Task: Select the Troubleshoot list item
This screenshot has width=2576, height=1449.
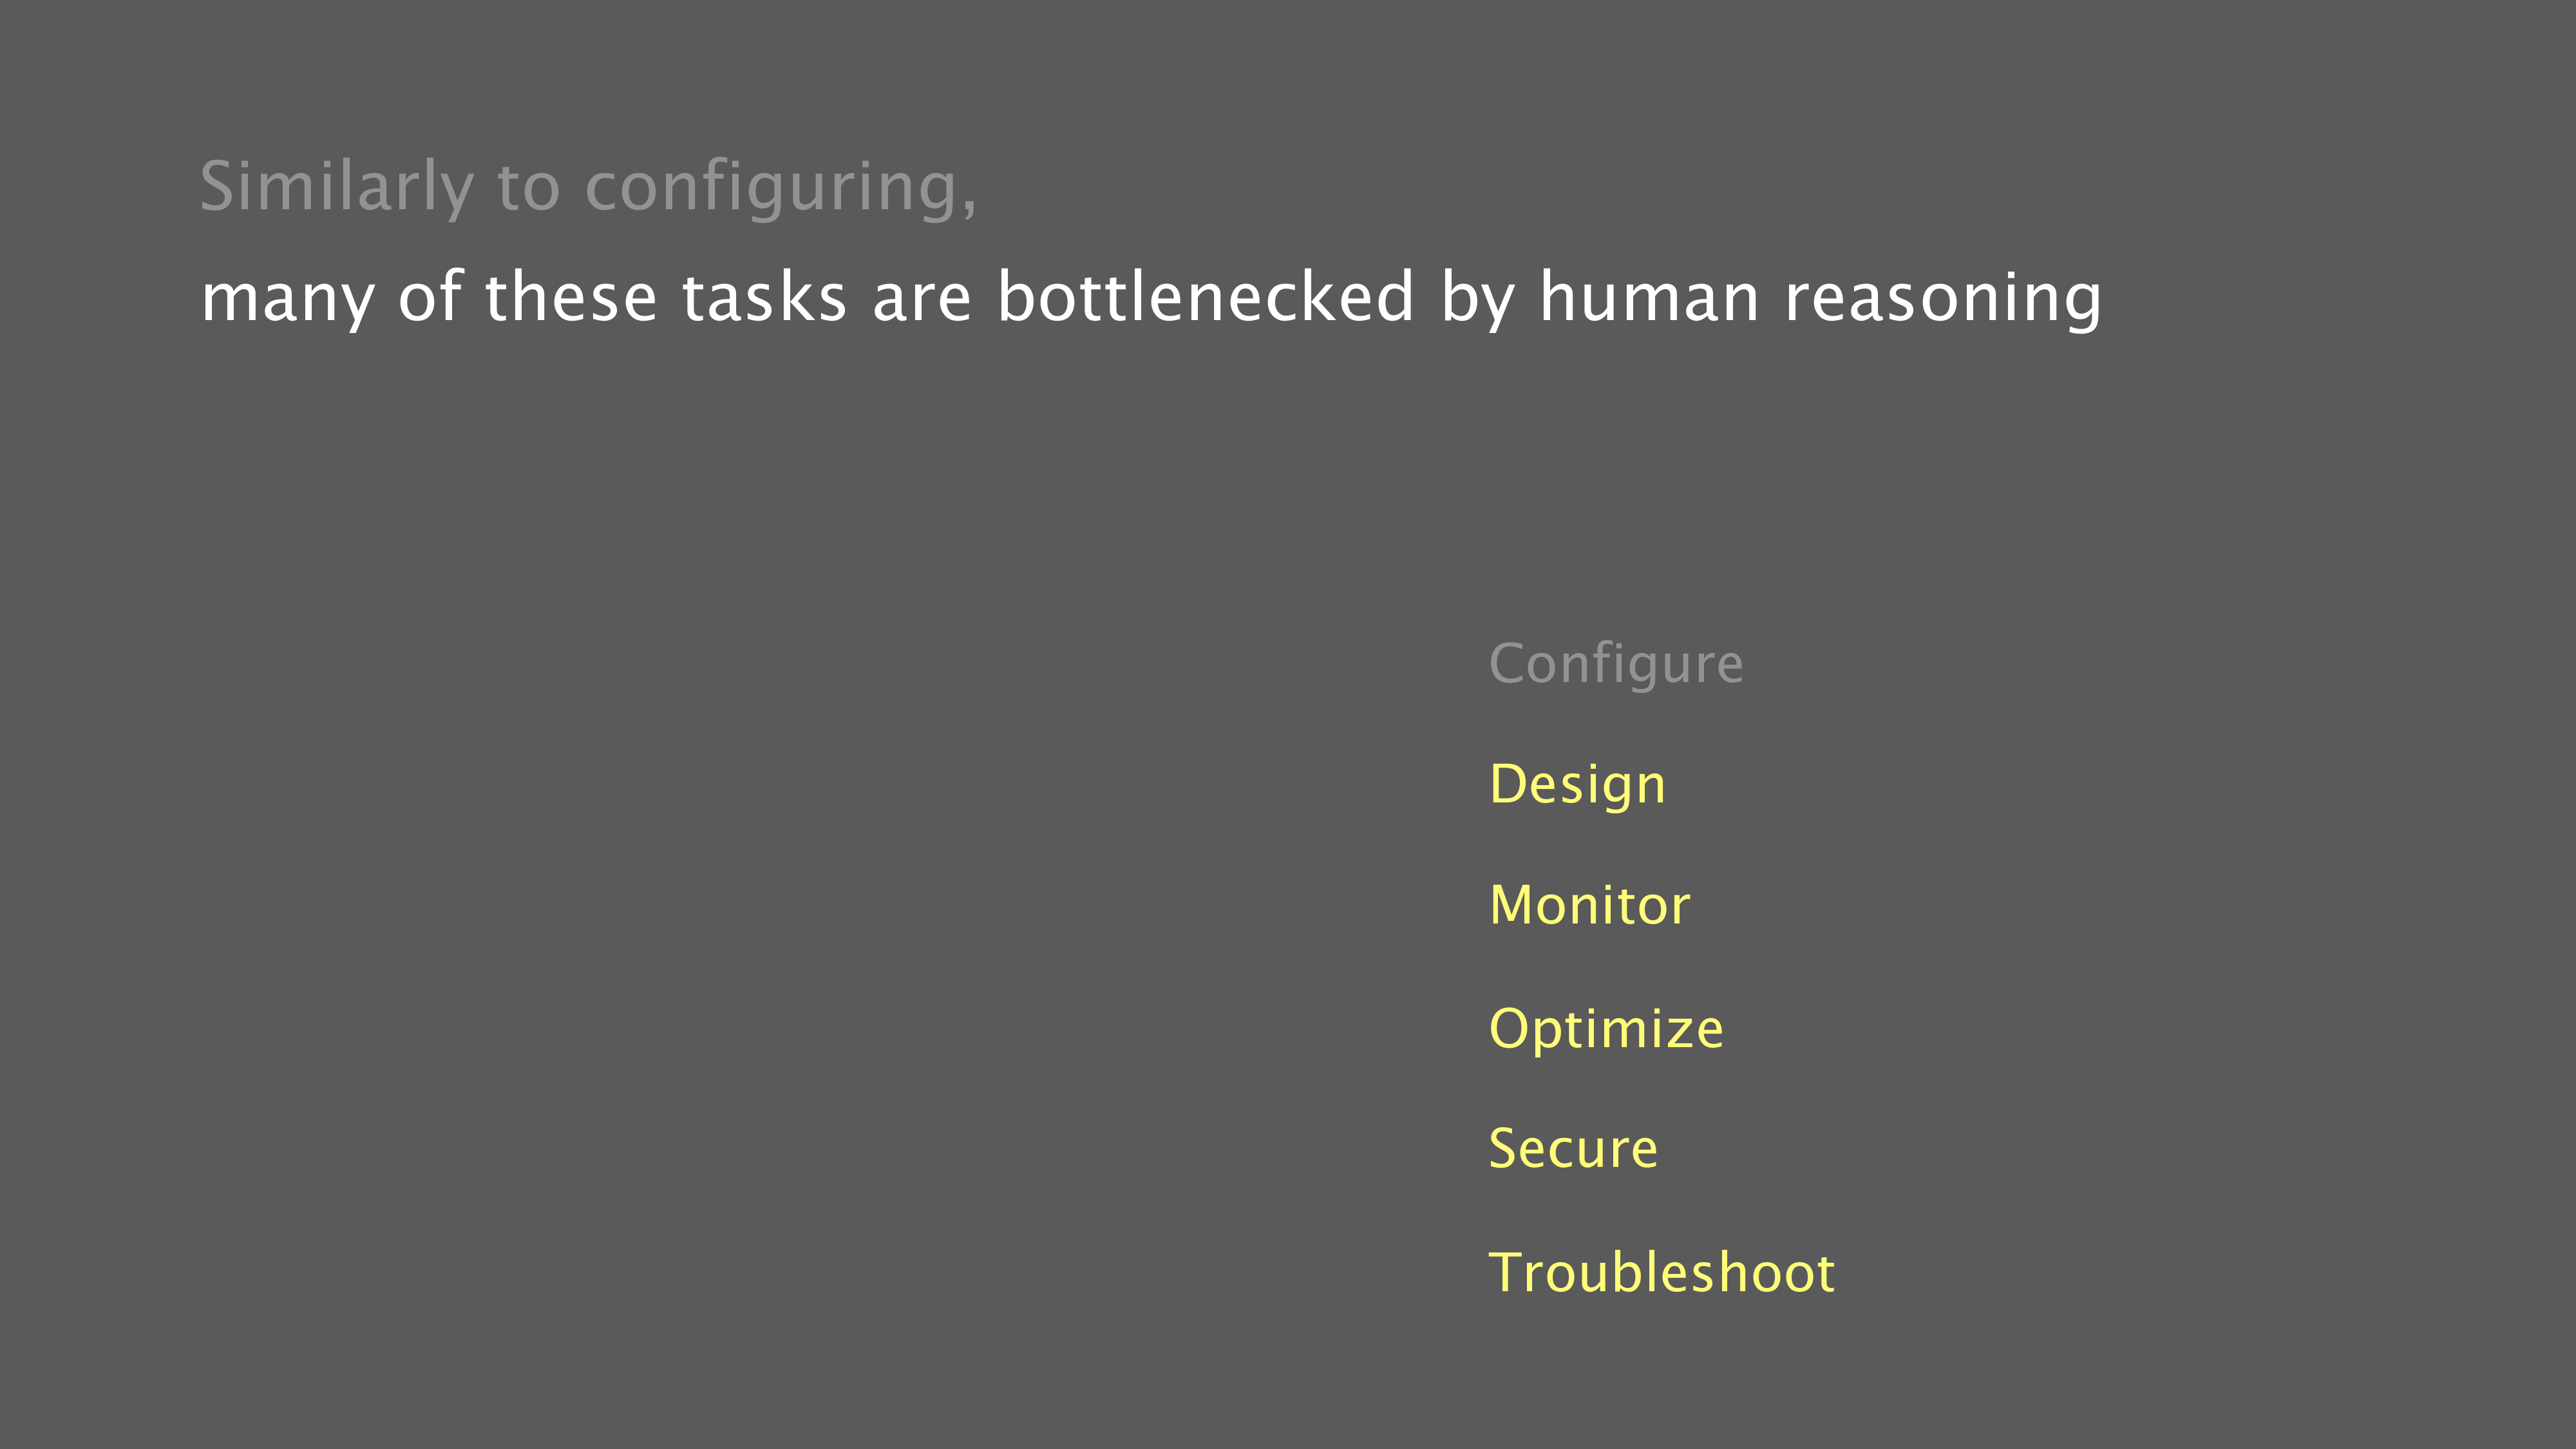Action: [x=1661, y=1273]
